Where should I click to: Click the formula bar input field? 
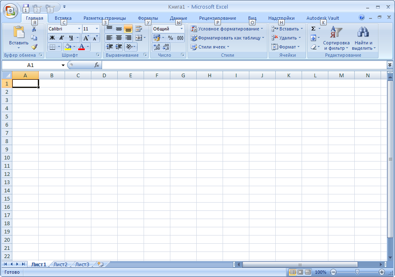pos(244,65)
